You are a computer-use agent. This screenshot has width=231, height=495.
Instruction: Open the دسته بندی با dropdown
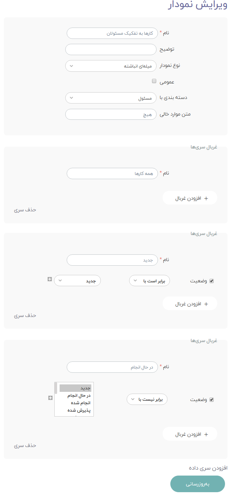(x=111, y=98)
